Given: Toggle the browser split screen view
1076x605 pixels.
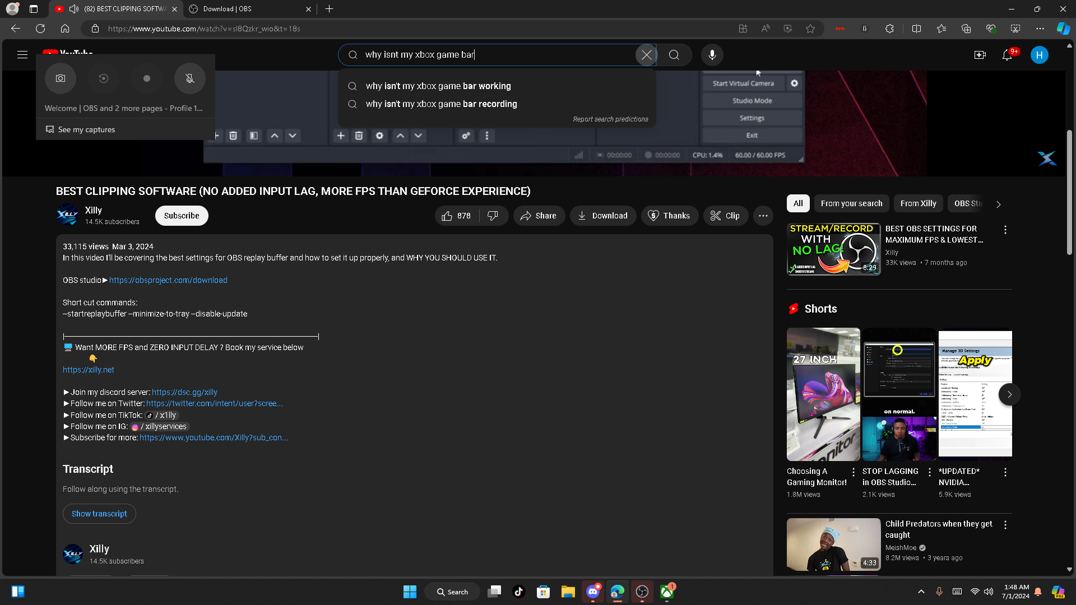Looking at the screenshot, I should point(916,29).
